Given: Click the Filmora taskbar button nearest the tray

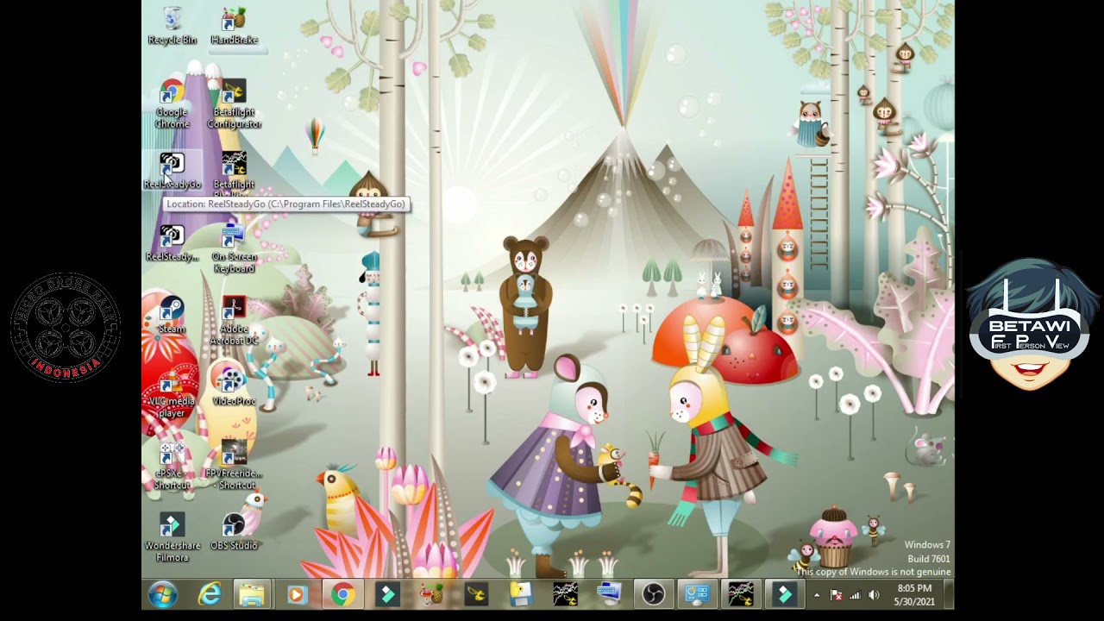Looking at the screenshot, I should [784, 594].
